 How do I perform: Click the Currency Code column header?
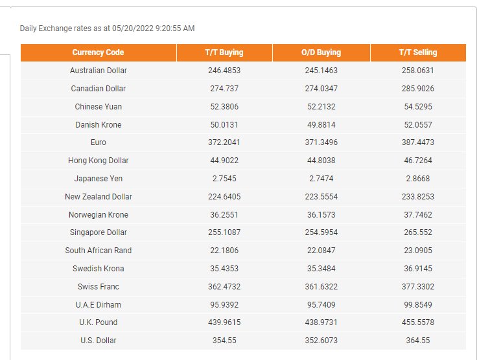[x=98, y=52]
